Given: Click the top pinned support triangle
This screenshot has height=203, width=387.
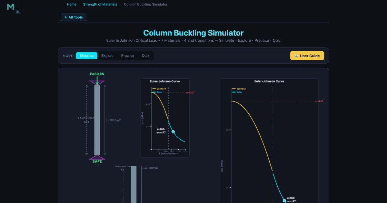Looking at the screenshot, I should point(97,83).
